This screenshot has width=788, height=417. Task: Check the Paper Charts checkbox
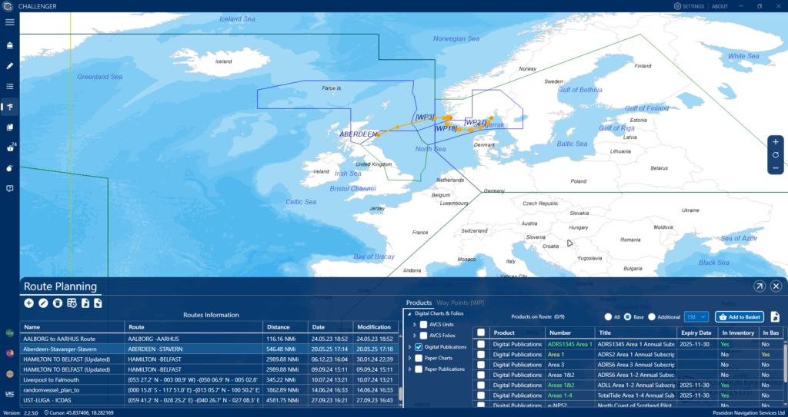(419, 359)
